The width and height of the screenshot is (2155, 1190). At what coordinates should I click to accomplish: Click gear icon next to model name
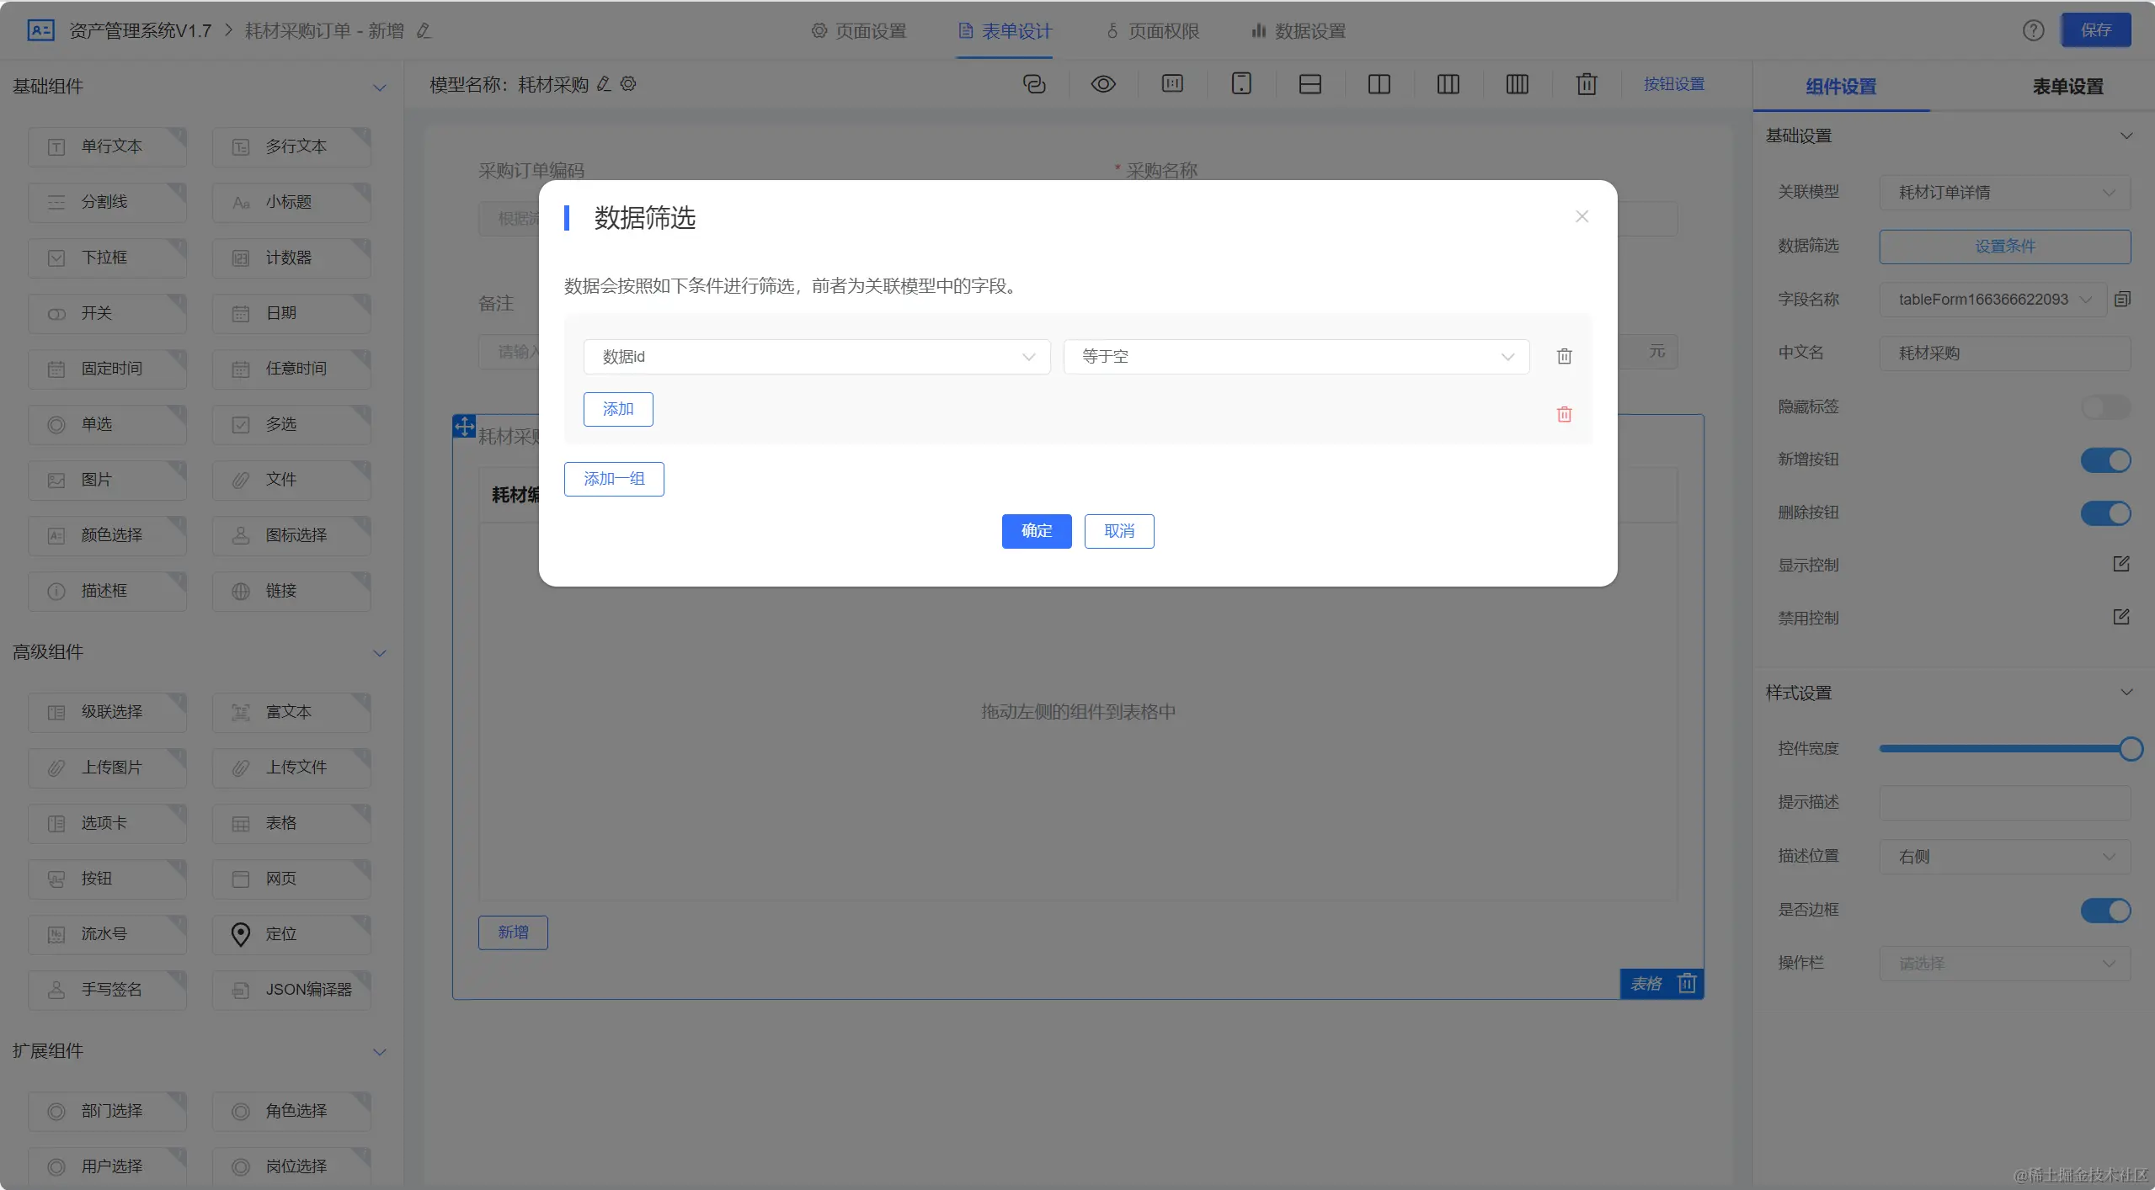click(628, 84)
